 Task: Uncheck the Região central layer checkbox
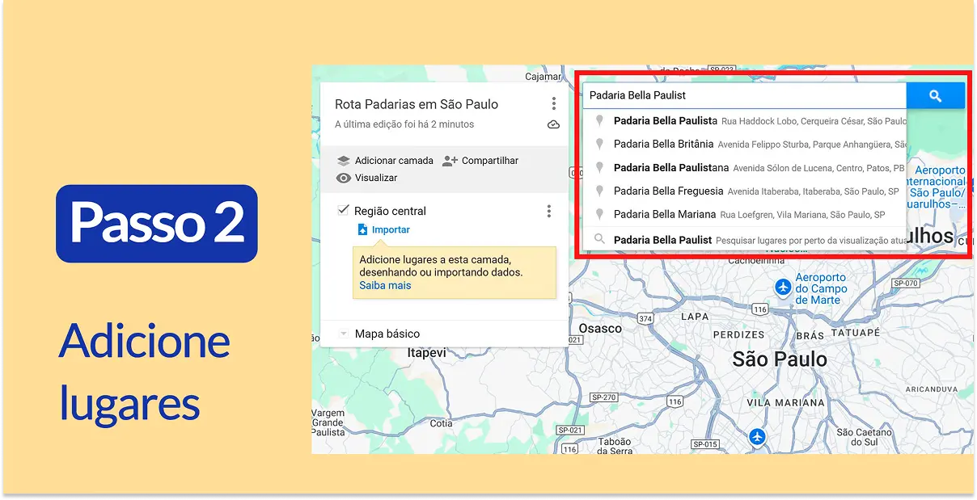(343, 210)
